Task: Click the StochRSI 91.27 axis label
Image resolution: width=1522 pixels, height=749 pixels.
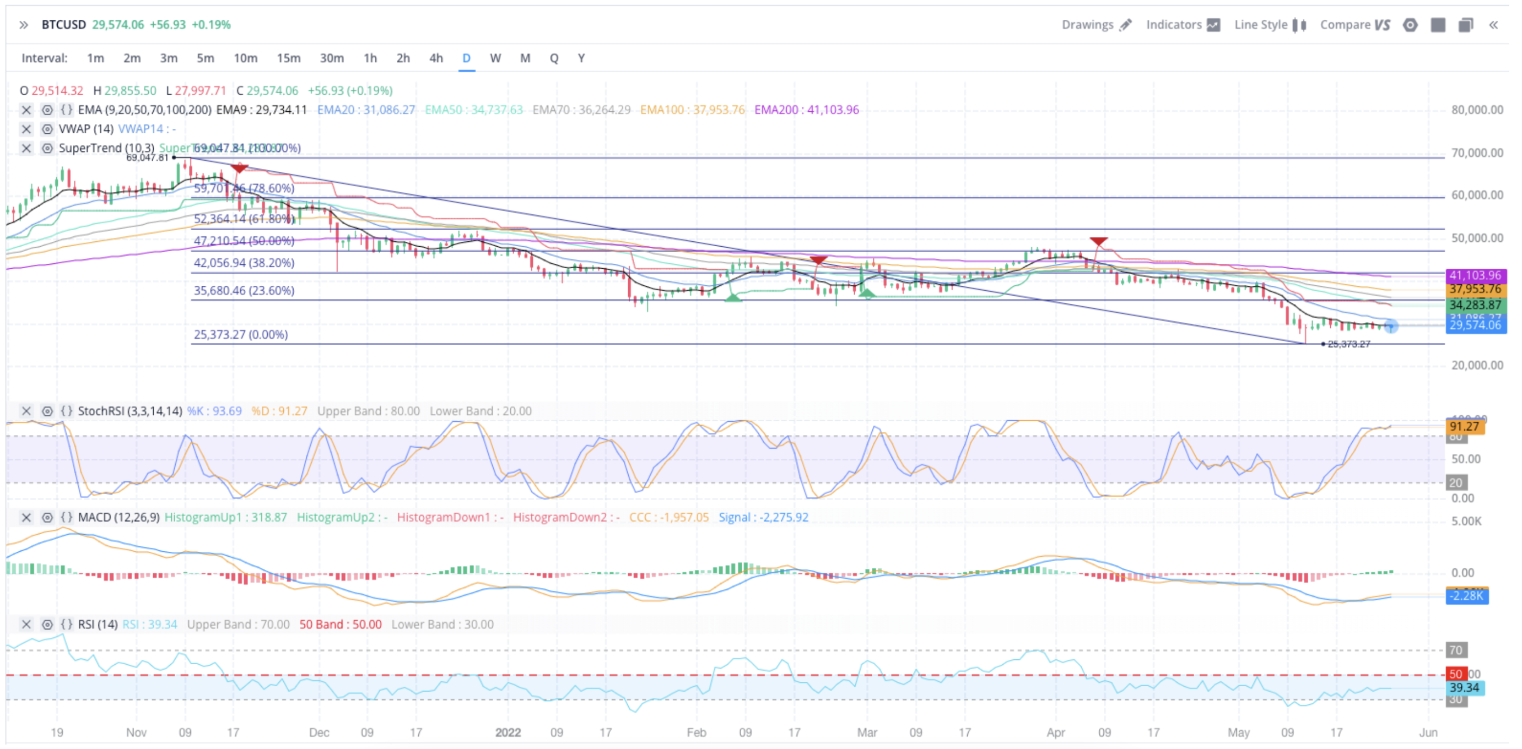Action: tap(1465, 426)
